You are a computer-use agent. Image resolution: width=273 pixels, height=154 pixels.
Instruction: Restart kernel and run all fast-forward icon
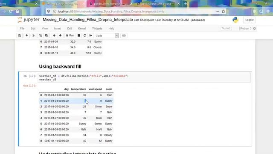90,36
